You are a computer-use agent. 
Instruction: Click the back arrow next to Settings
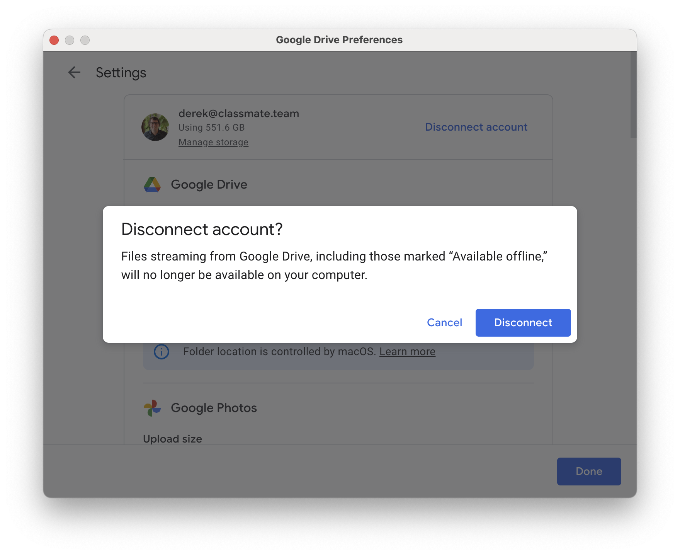(74, 72)
